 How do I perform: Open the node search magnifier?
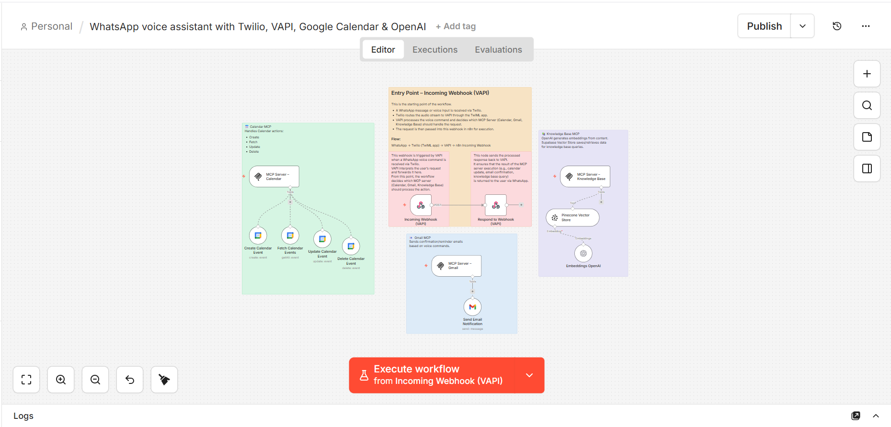click(867, 105)
